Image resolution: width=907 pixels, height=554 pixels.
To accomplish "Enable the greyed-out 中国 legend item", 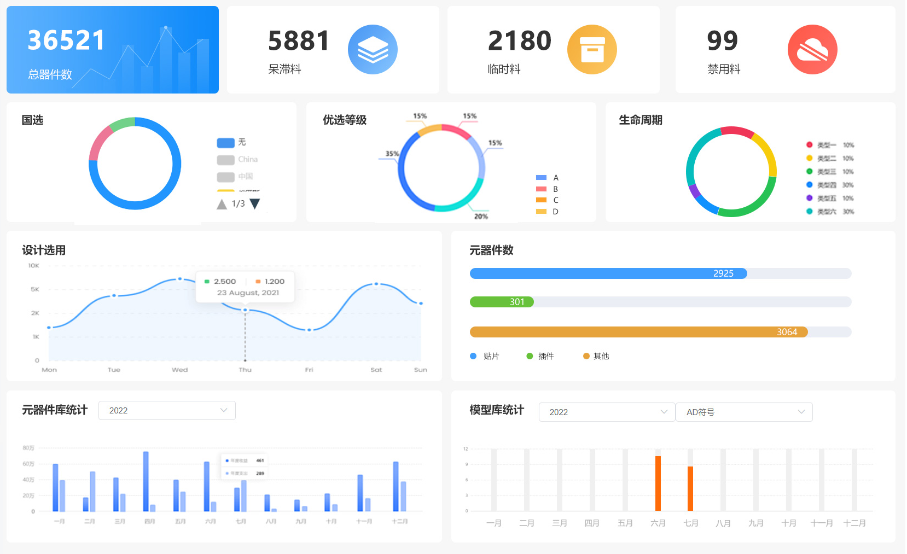I will tap(235, 177).
